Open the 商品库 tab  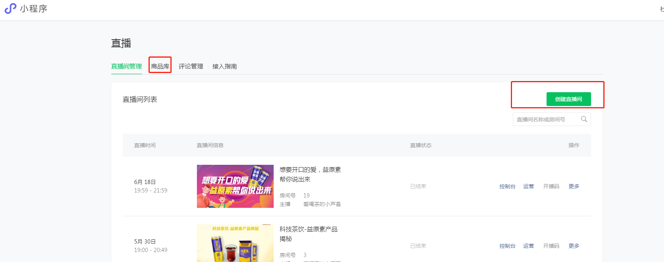tap(160, 66)
